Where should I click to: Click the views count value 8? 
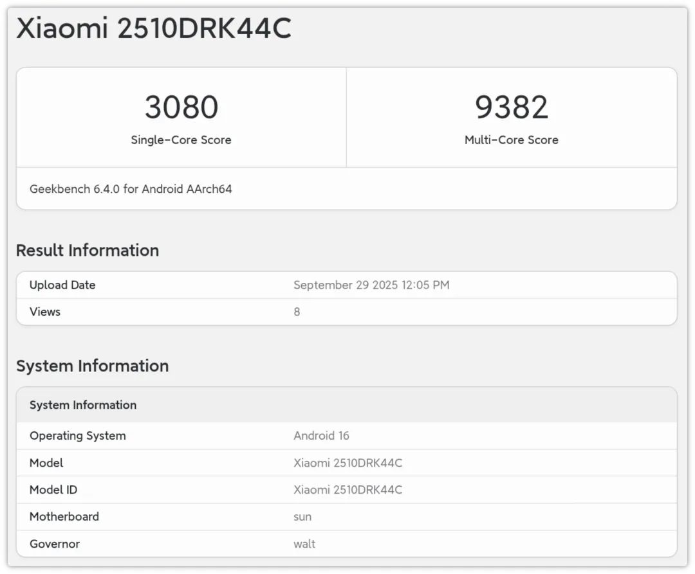coord(297,312)
